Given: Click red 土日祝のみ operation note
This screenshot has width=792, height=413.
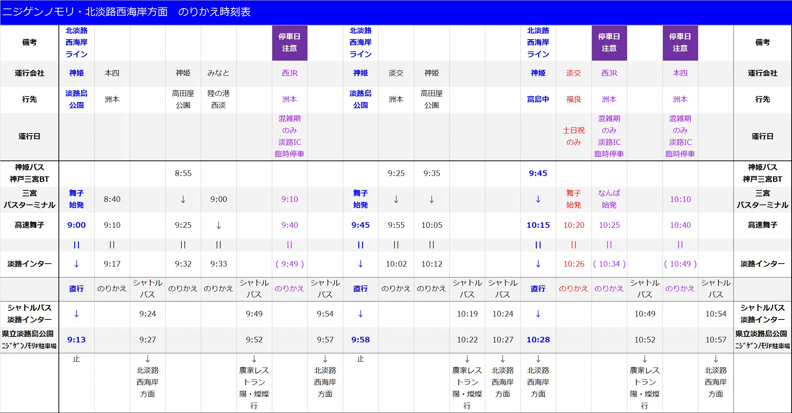Looking at the screenshot, I should (573, 136).
